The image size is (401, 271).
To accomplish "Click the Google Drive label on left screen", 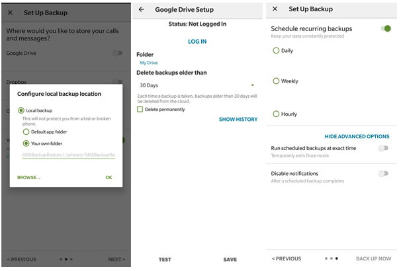I will 21,53.
